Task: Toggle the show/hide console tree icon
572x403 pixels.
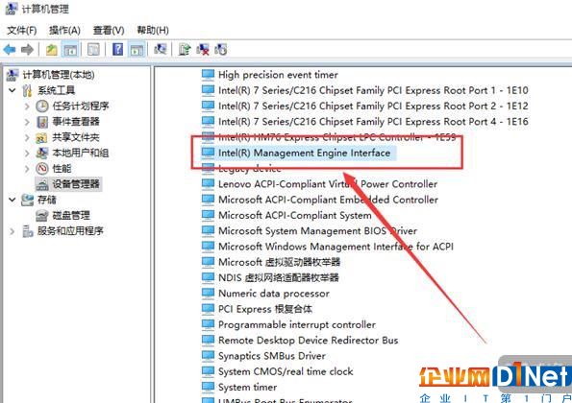Action: pos(69,49)
